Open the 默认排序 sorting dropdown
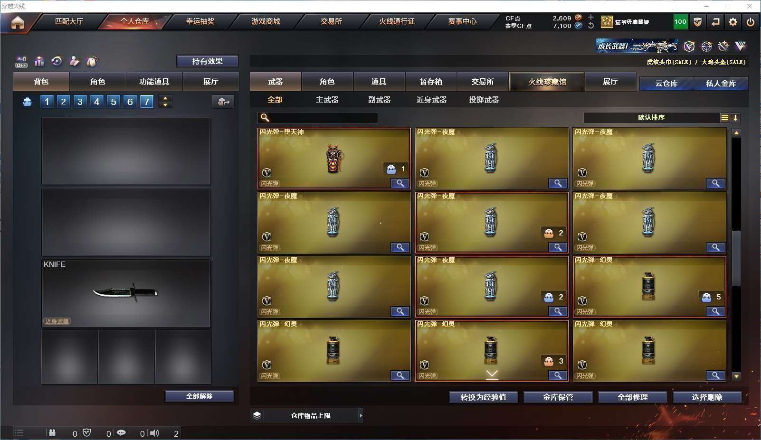The height and width of the screenshot is (440, 761). point(651,118)
